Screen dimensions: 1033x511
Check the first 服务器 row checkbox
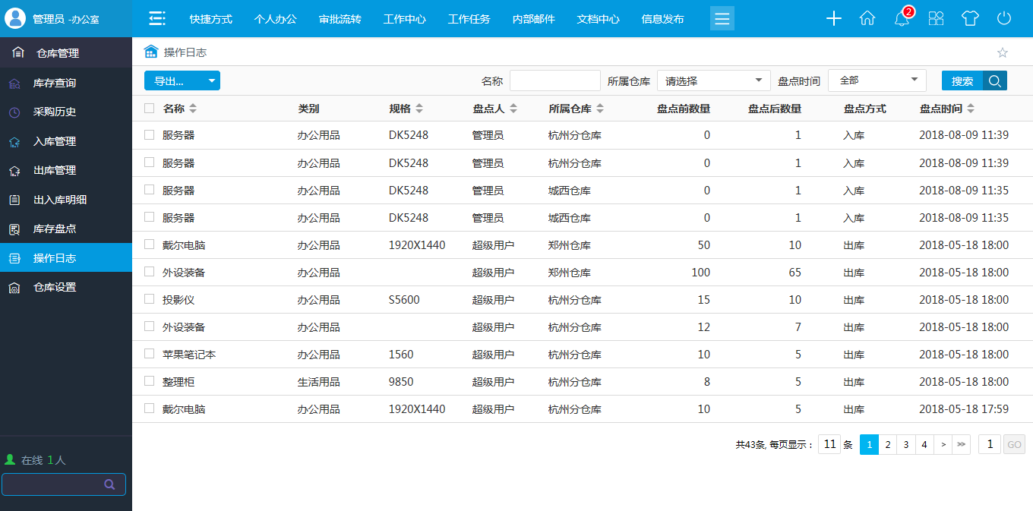[x=149, y=136]
